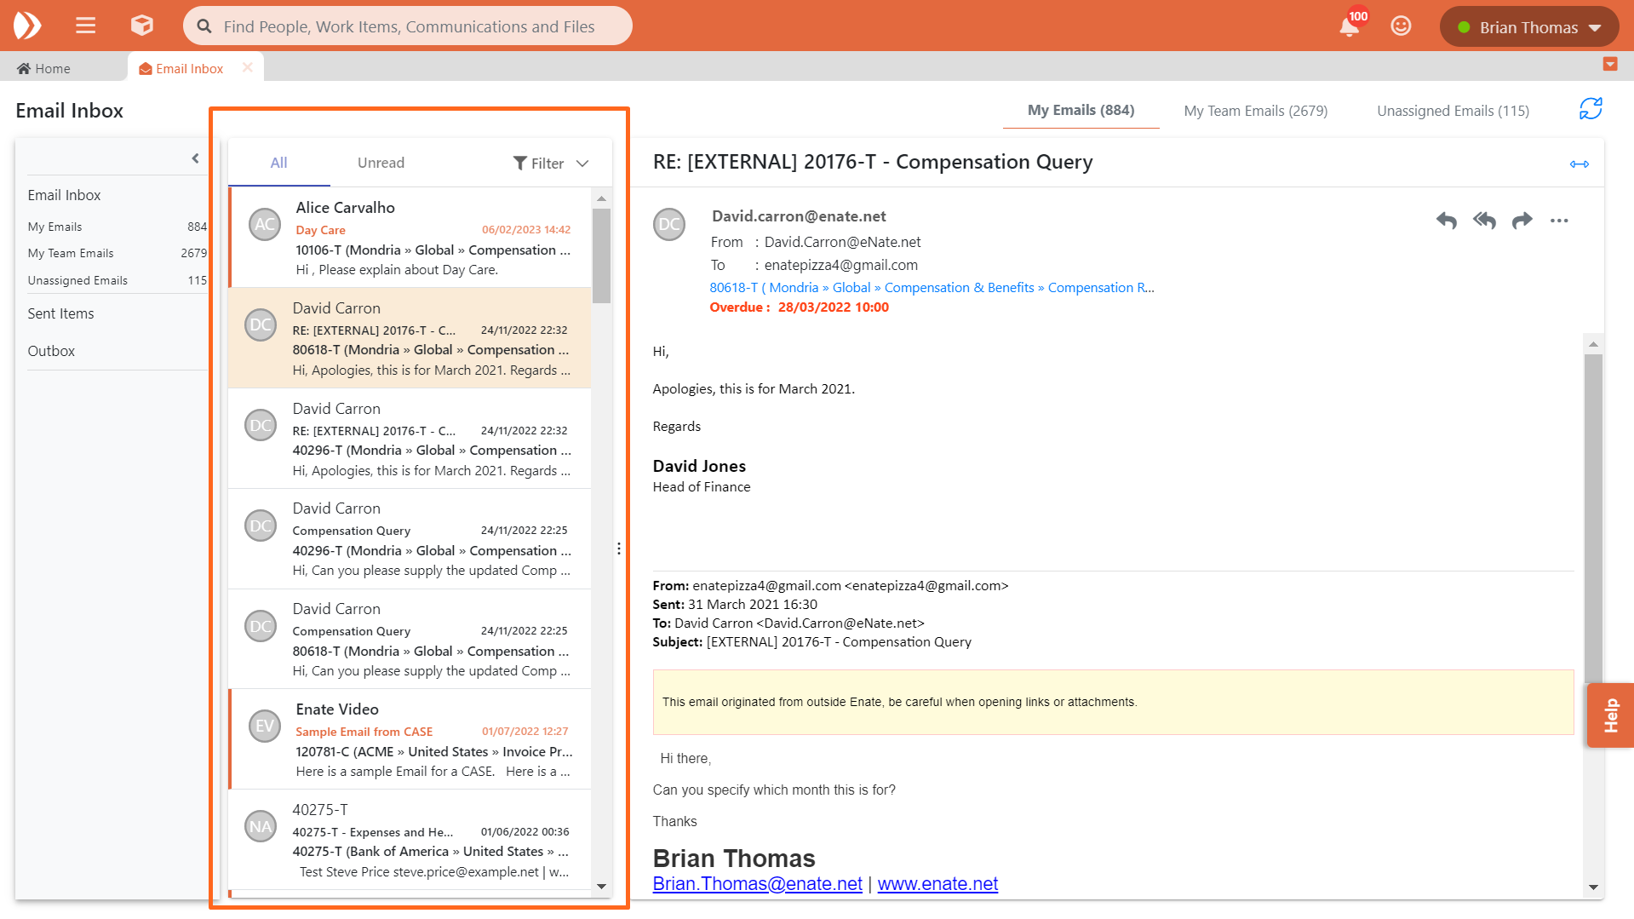The image size is (1634, 919).
Task: Open the Brian Thomas user menu
Action: 1528,27
